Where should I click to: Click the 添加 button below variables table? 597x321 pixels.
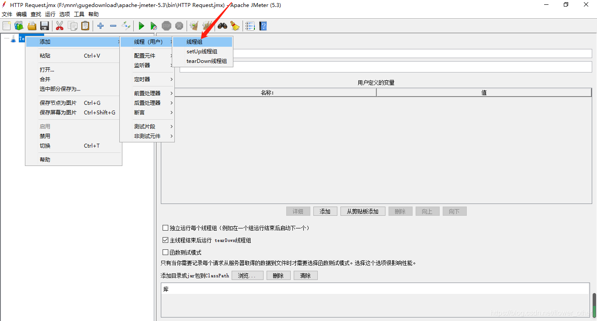coord(325,211)
